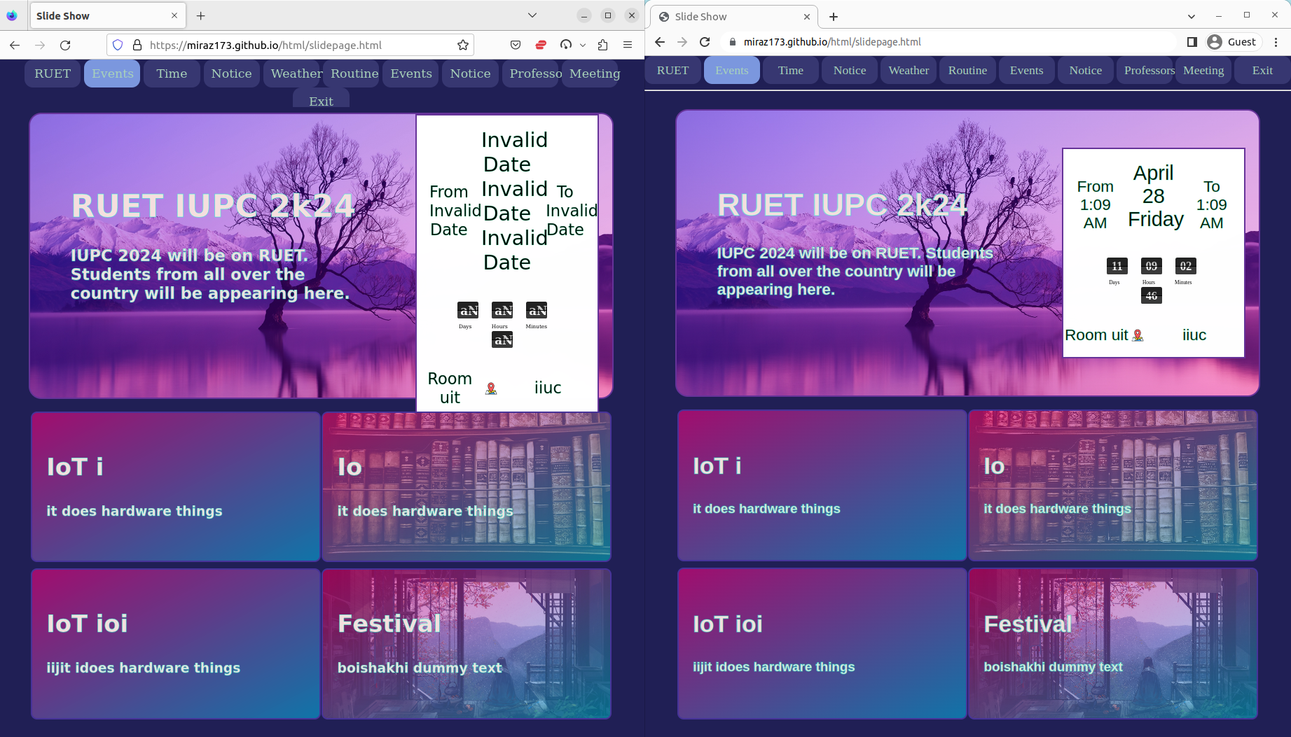Viewport: 1291px width, 737px height.
Task: Open the IoT i card in Chrome
Action: coord(822,485)
